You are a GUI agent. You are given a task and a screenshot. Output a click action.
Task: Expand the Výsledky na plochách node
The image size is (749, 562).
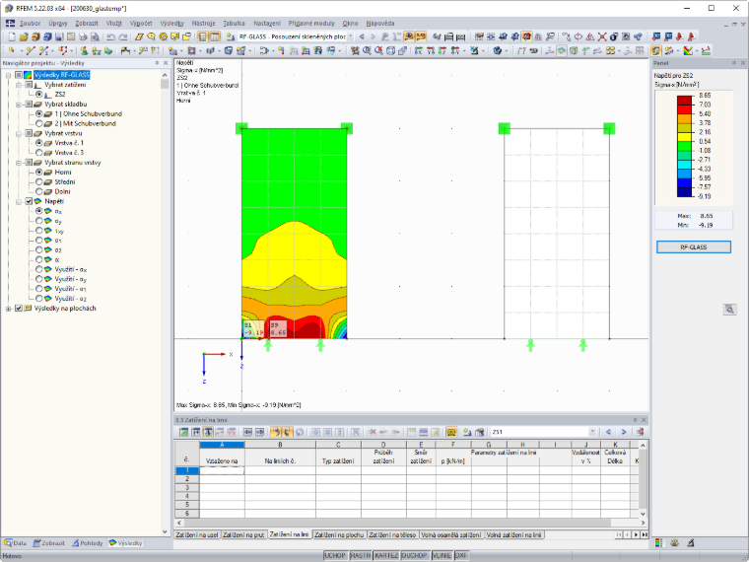coord(8,309)
